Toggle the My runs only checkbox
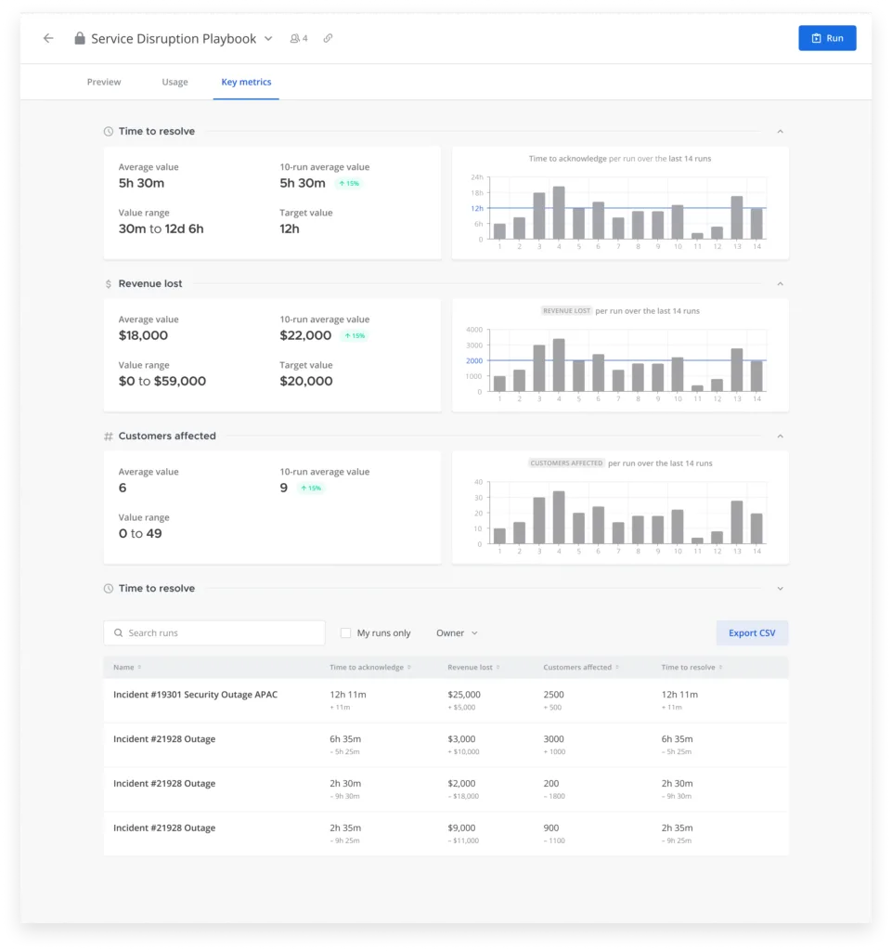Viewport: 892px width, 951px height. (345, 632)
